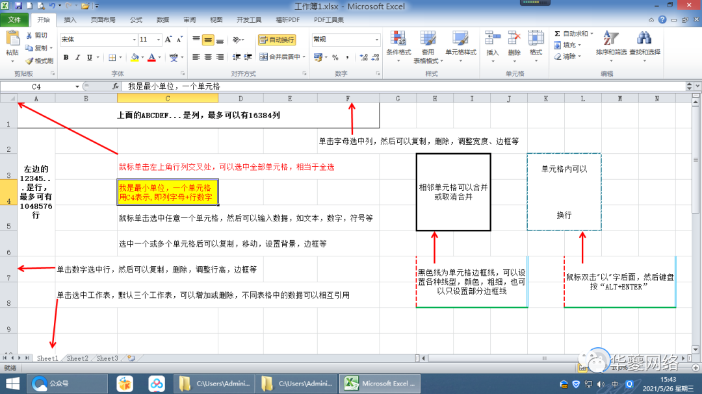Screen dimensions: 702x394
Task: Click the cell borders icon
Action: pos(112,57)
